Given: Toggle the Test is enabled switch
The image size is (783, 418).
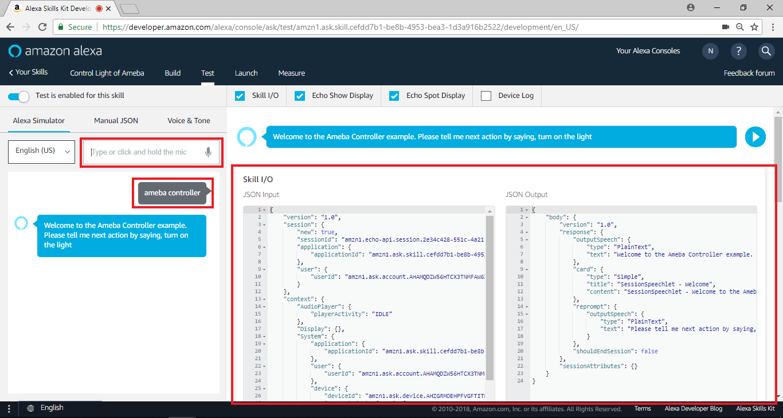Looking at the screenshot, I should tap(18, 96).
